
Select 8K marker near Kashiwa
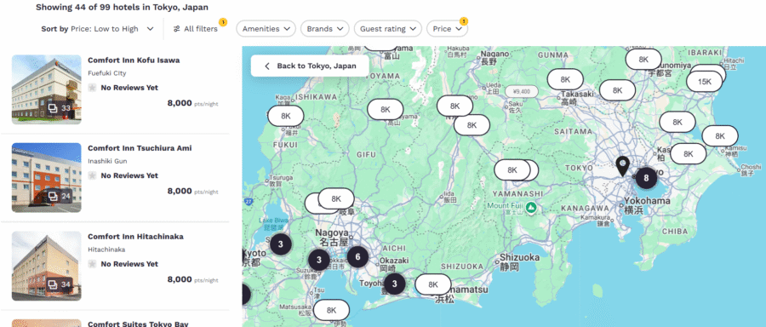pos(688,154)
